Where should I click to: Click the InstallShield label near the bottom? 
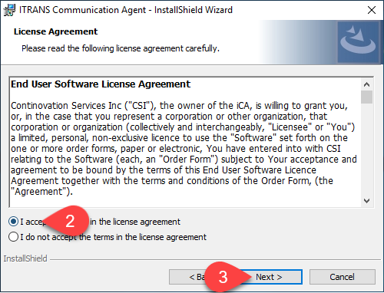click(x=25, y=258)
